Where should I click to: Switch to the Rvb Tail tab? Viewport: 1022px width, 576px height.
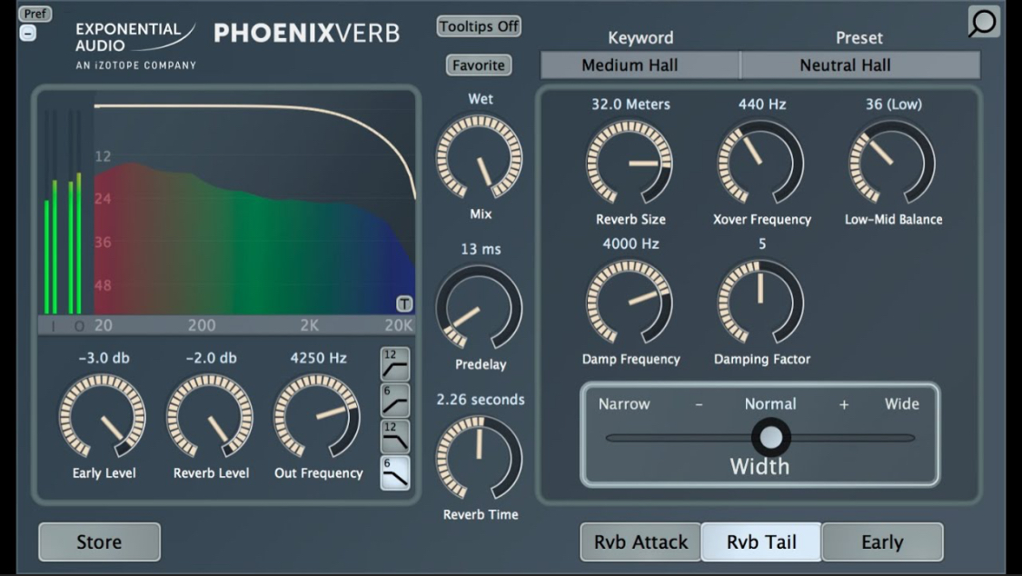pyautogui.click(x=761, y=542)
